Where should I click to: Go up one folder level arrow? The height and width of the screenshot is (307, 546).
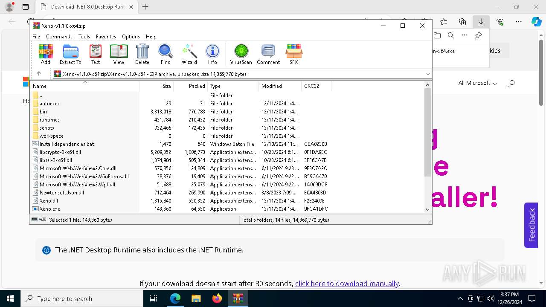coord(39,74)
